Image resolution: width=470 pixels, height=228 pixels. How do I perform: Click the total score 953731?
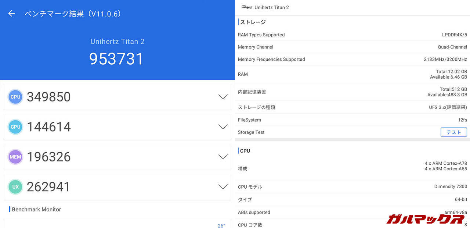point(117,59)
